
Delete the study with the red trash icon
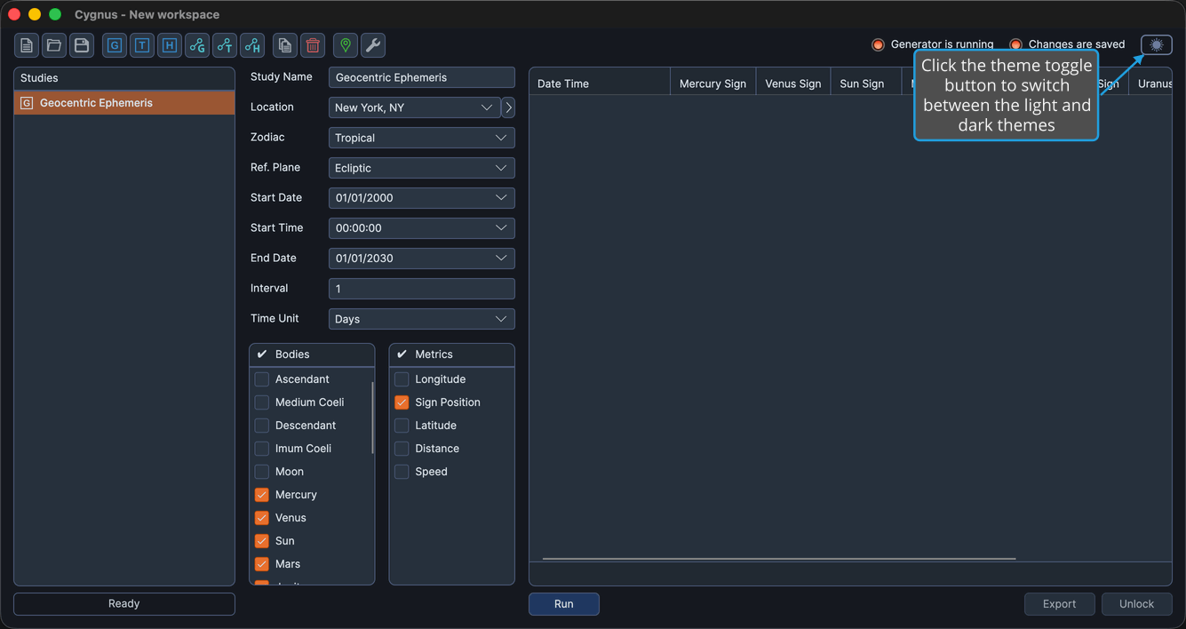click(x=313, y=45)
